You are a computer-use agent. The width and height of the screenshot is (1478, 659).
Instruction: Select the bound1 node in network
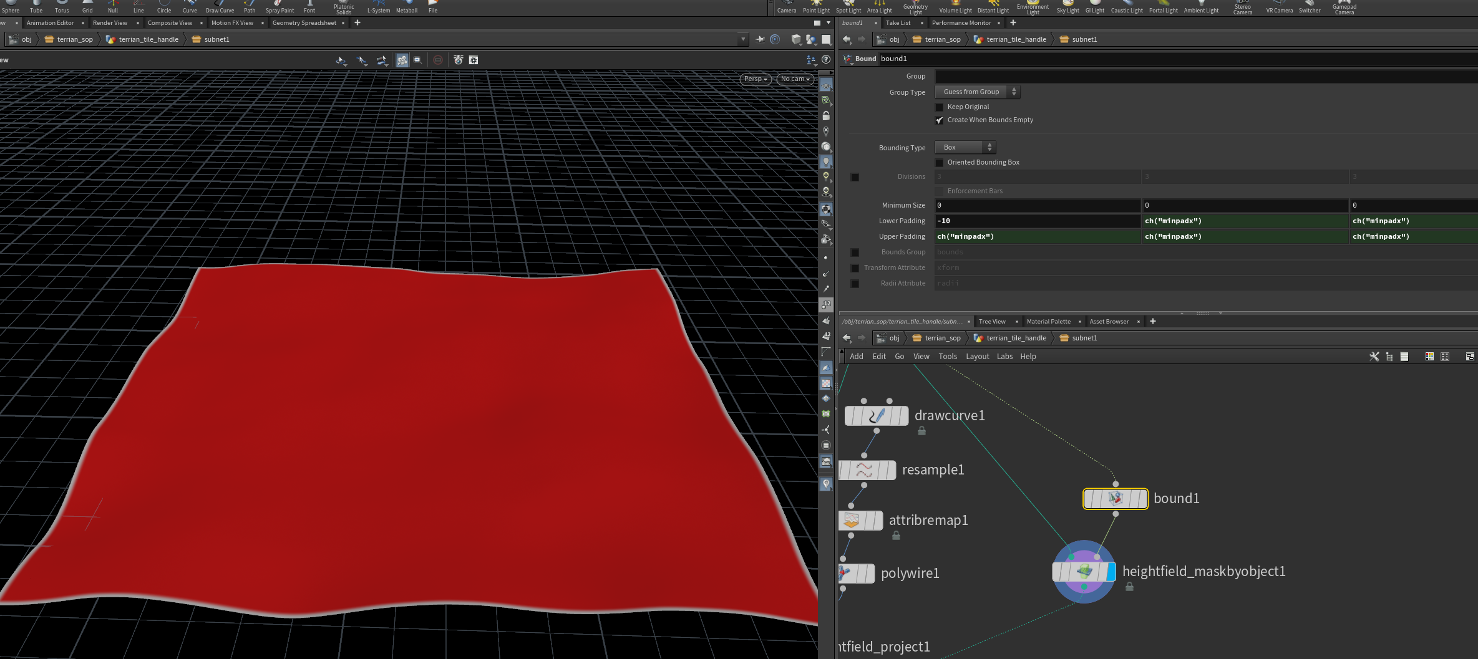click(x=1115, y=499)
